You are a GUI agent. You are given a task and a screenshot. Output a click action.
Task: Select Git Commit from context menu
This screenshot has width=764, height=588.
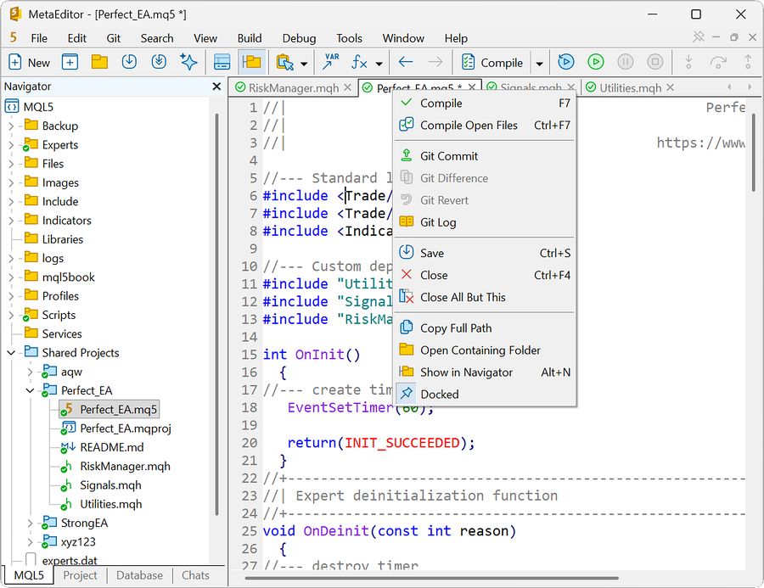click(485, 156)
